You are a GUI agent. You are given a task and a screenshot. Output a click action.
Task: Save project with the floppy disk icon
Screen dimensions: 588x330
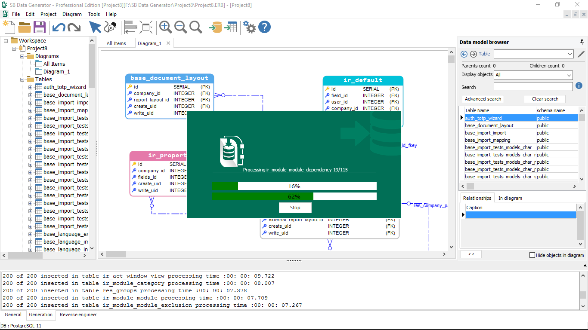[40, 27]
